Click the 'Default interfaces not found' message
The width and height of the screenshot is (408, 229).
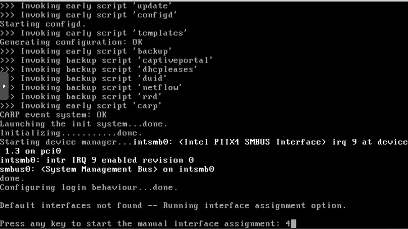pyautogui.click(x=173, y=205)
